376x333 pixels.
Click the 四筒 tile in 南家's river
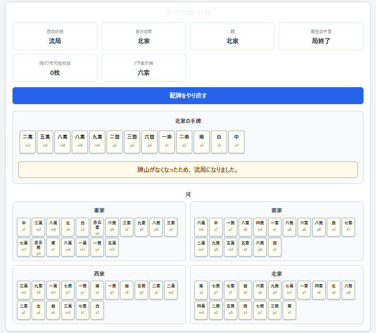coord(260,227)
